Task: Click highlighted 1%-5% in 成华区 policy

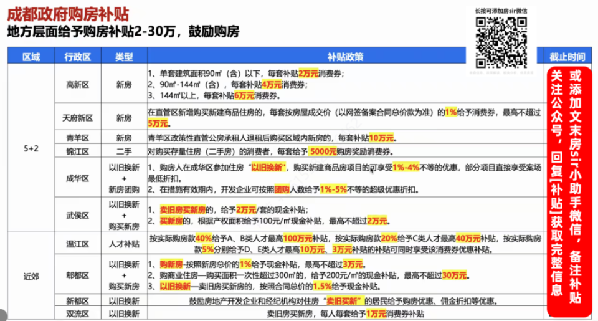Action: [333, 189]
